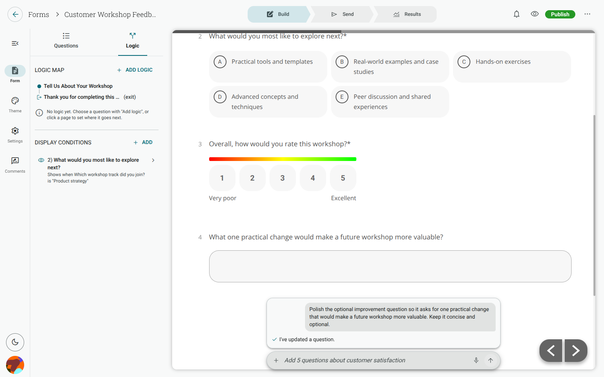
Task: Choose option B Real-world examples
Action: 390,67
